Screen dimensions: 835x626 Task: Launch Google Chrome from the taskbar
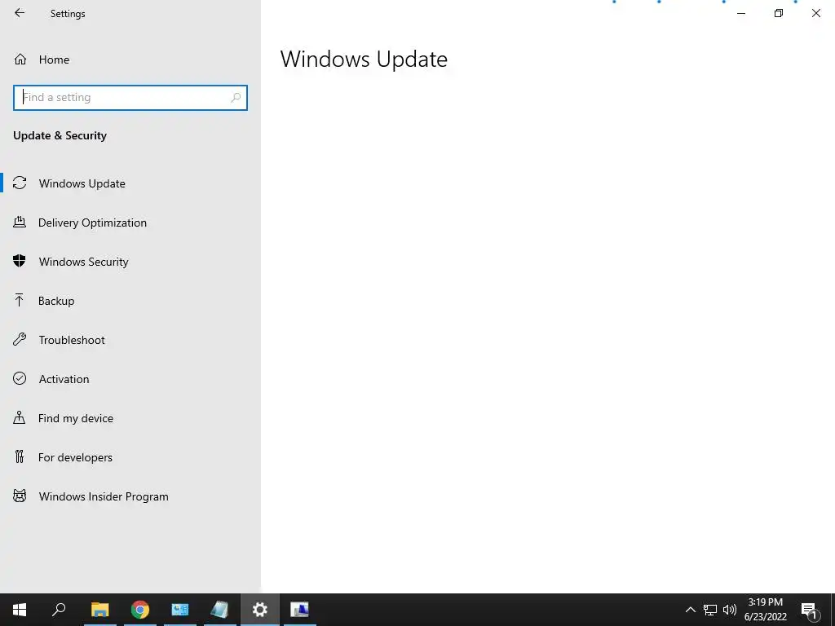[x=140, y=610]
